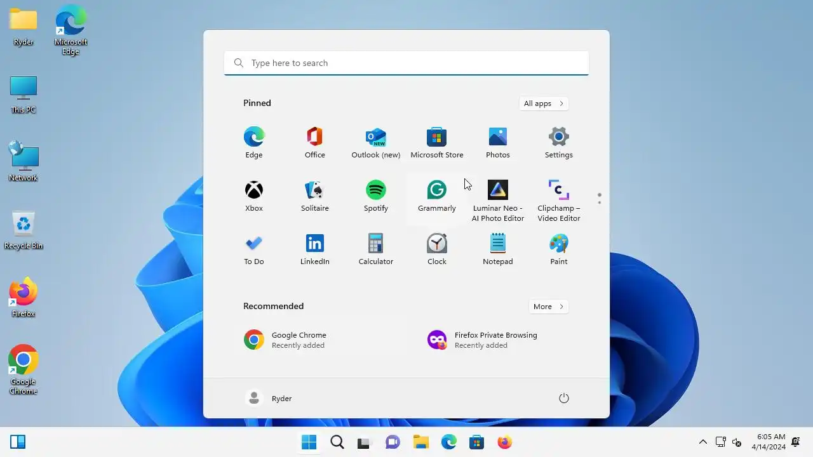Click the muted volume tray icon
Viewport: 813px width, 457px height.
coord(737,442)
